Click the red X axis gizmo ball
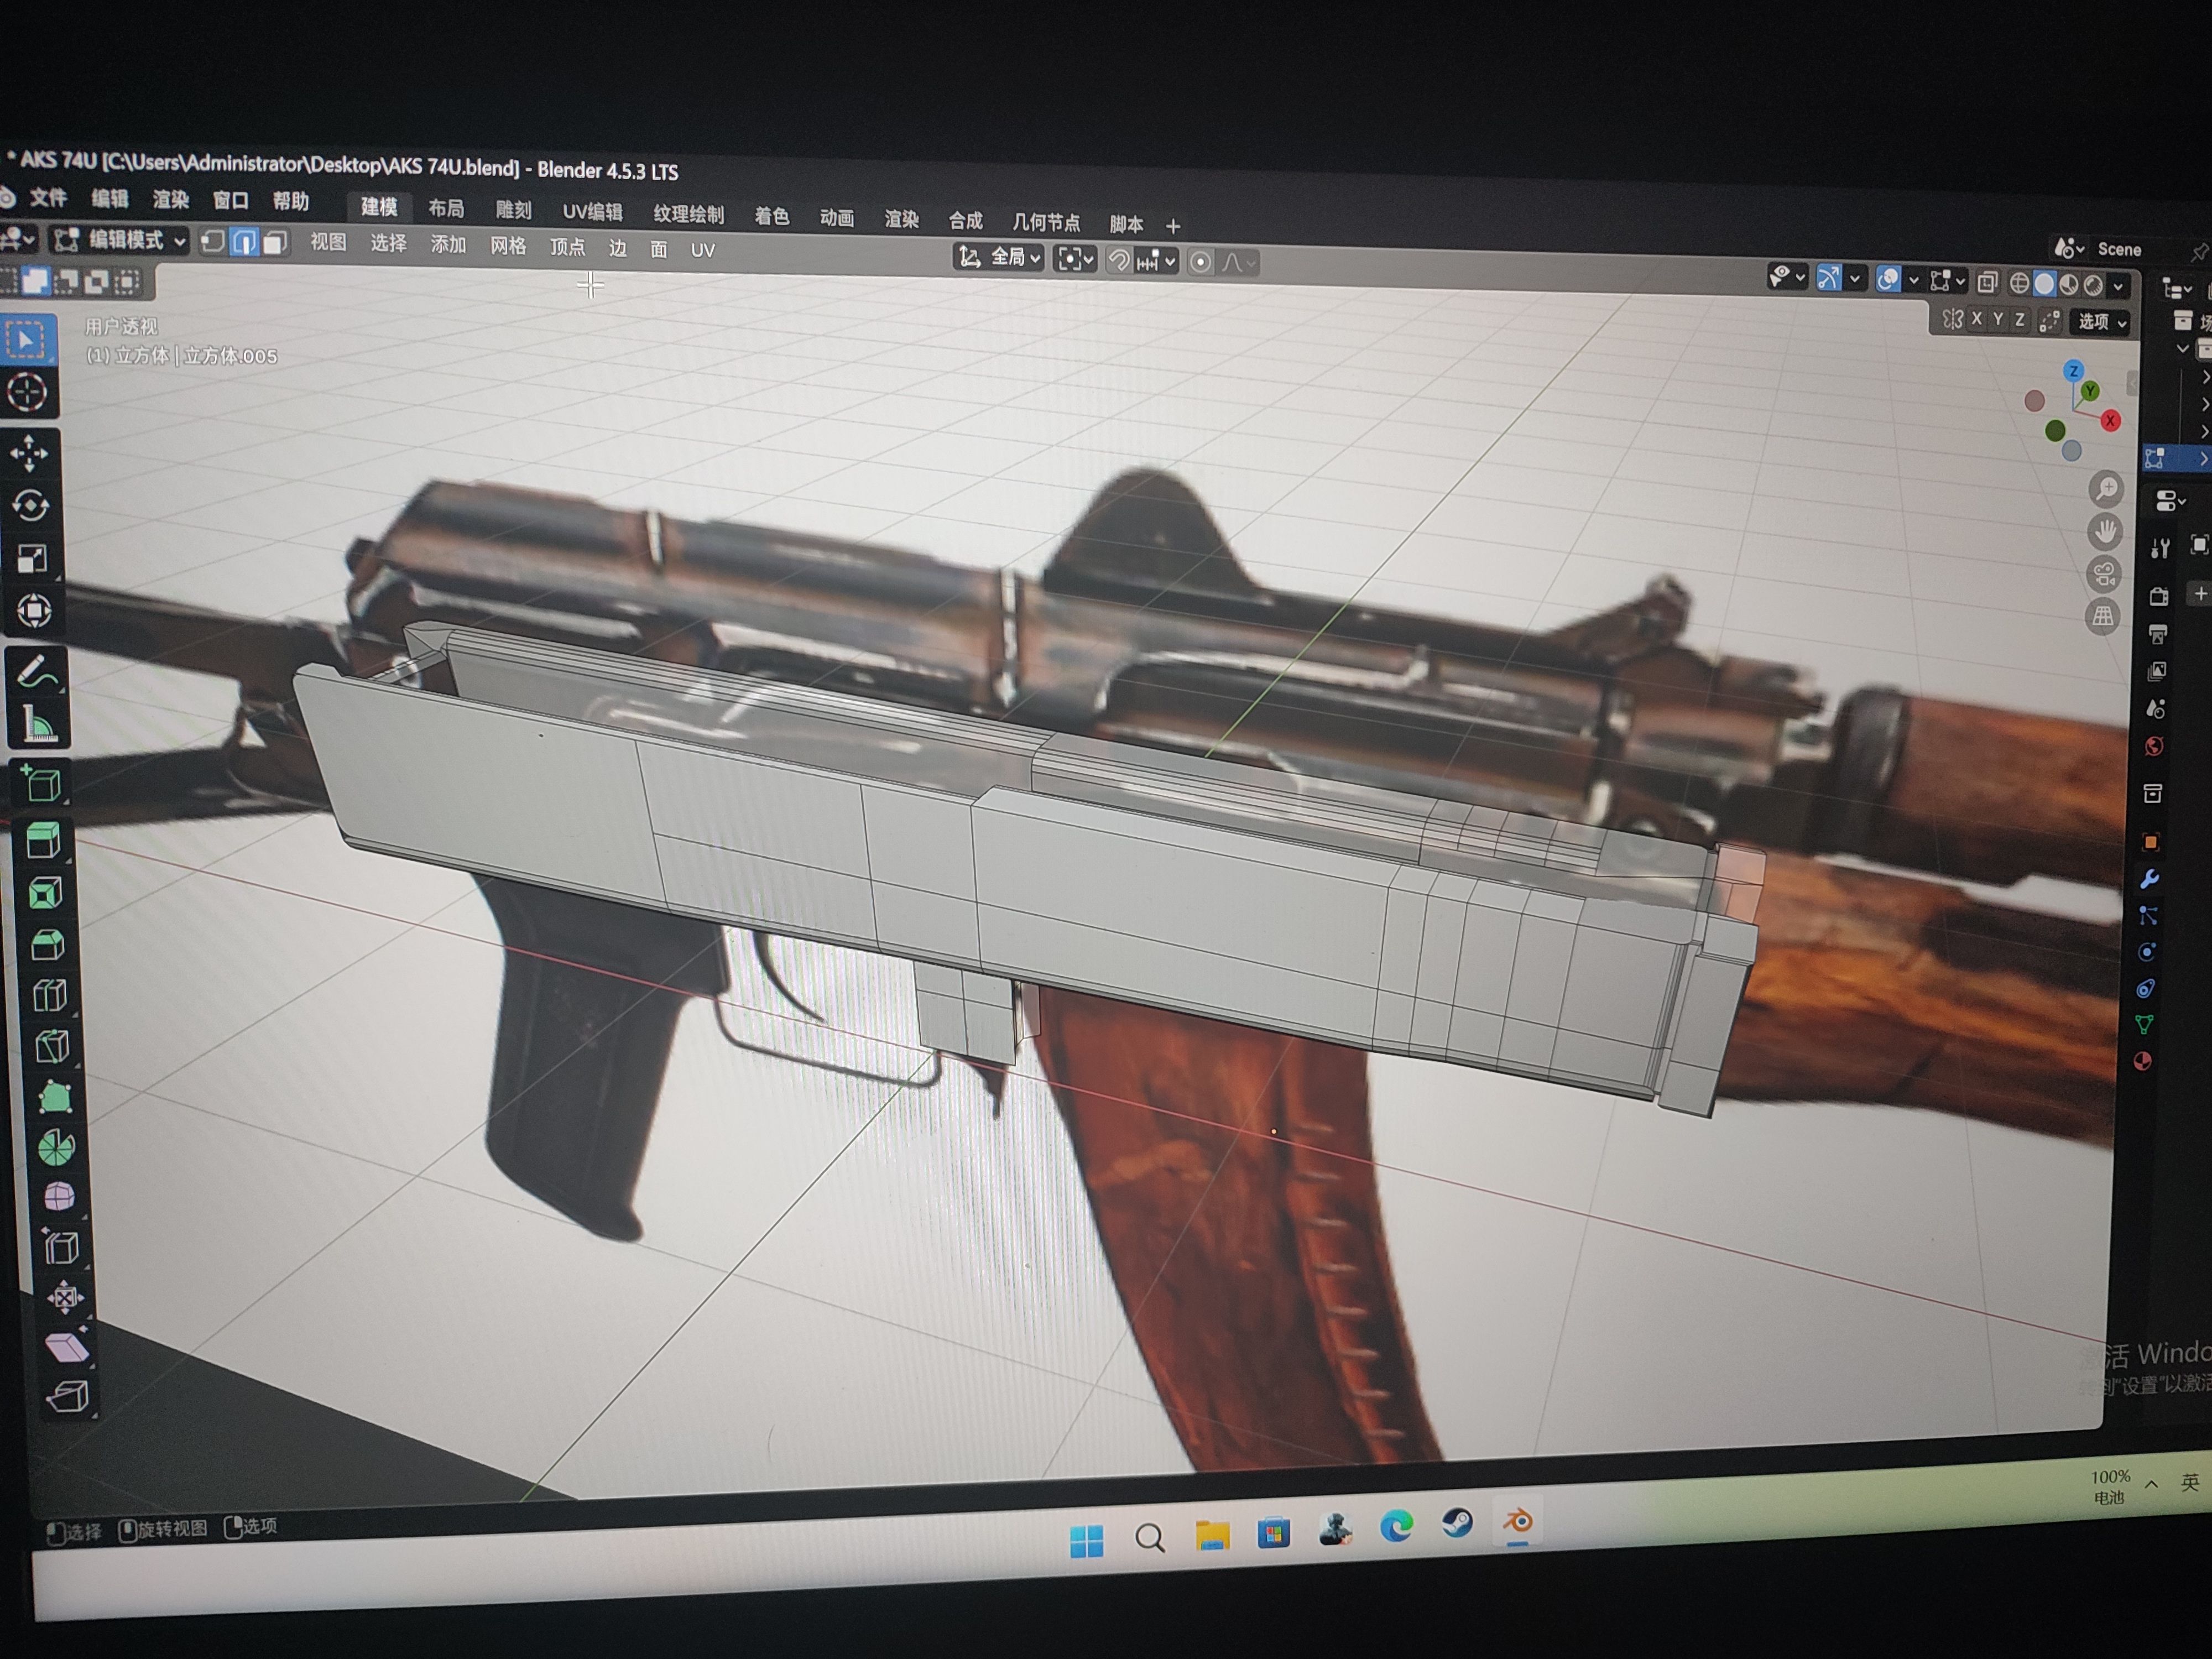This screenshot has width=2212, height=1659. click(x=2110, y=421)
